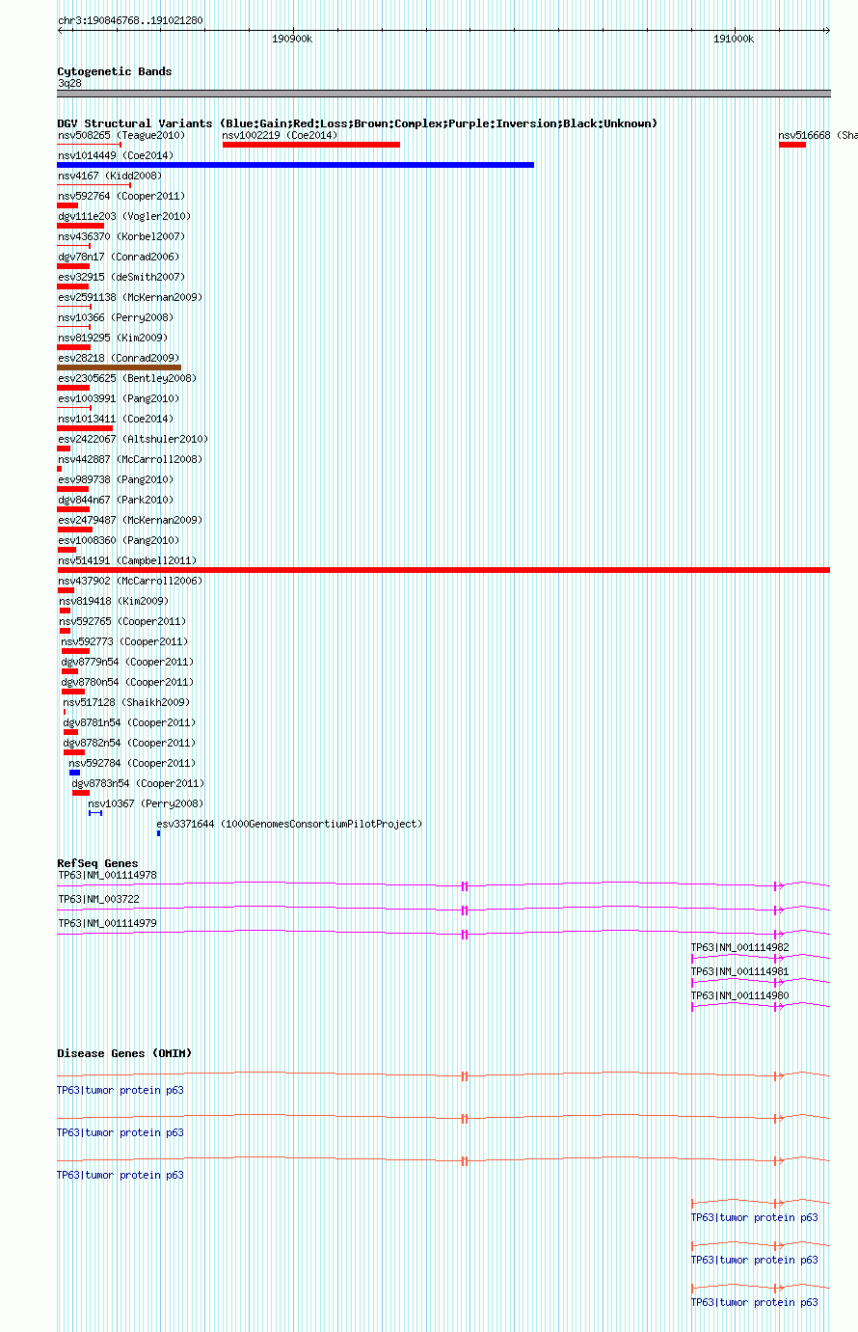The width and height of the screenshot is (858, 1332).
Task: Open the Disease Genes (OMIM) track title
Action: click(x=125, y=1053)
